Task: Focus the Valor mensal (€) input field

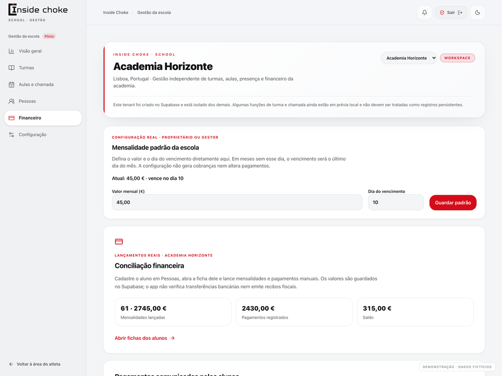Action: pos(237,203)
